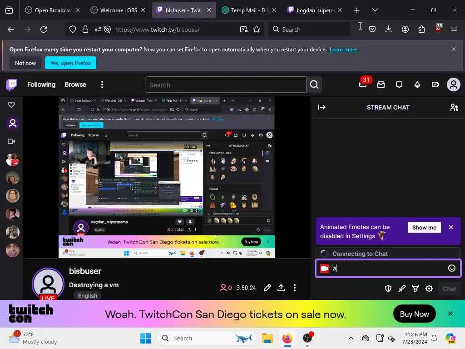Go to Following page

(x=41, y=85)
